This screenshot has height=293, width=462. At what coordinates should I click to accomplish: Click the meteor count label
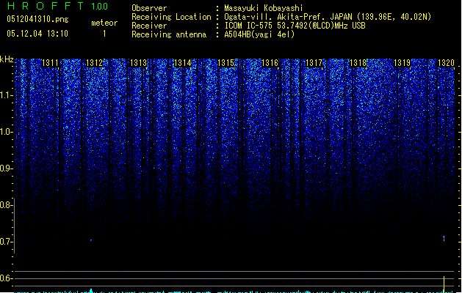click(104, 23)
